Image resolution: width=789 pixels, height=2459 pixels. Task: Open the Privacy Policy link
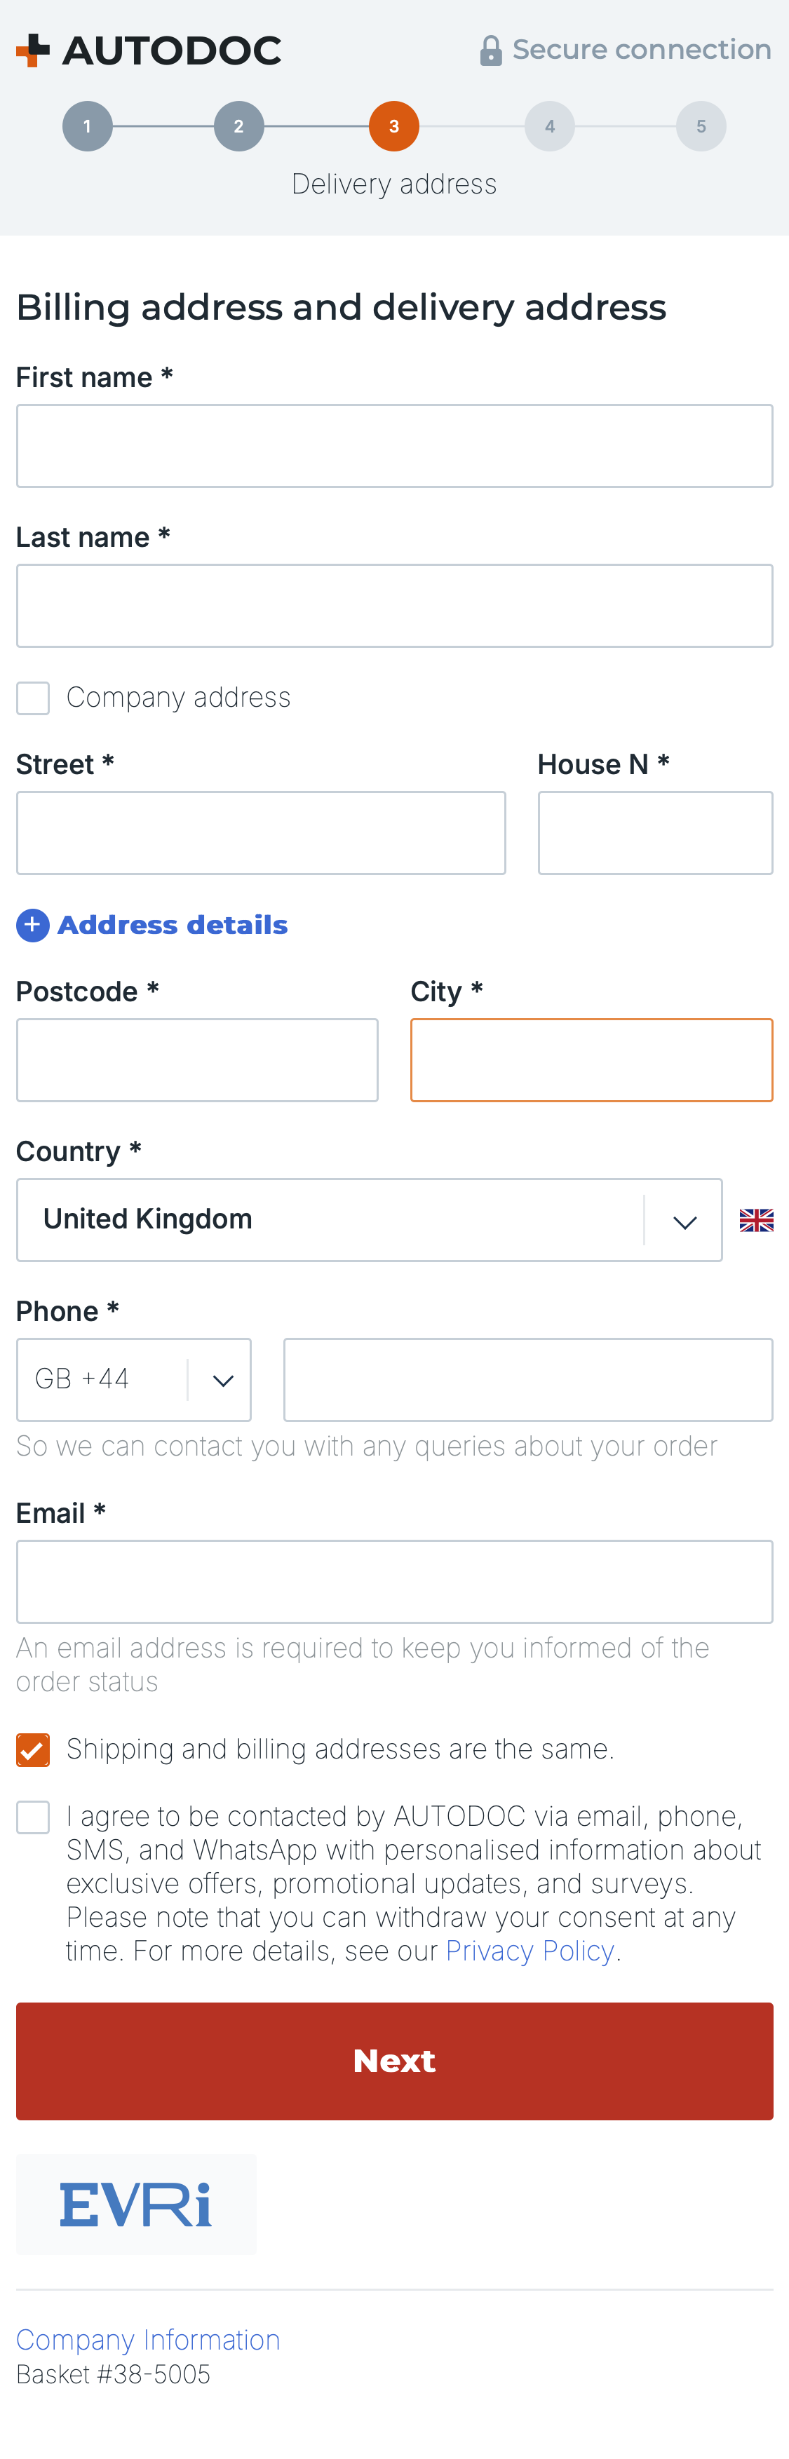pyautogui.click(x=530, y=1950)
